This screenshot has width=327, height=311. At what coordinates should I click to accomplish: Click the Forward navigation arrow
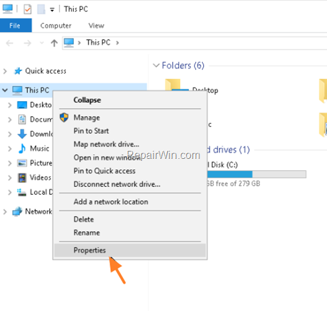coord(27,43)
